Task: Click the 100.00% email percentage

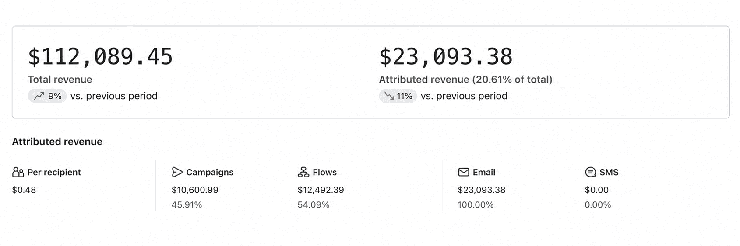Action: 476,204
